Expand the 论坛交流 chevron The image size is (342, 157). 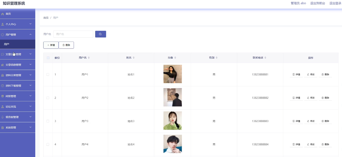[30, 107]
